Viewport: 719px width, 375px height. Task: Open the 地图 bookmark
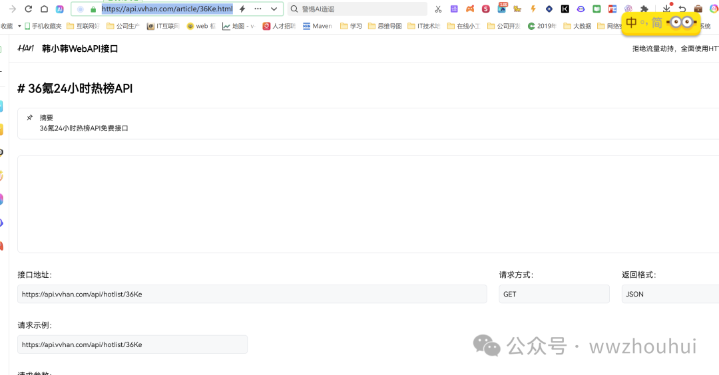(238, 26)
